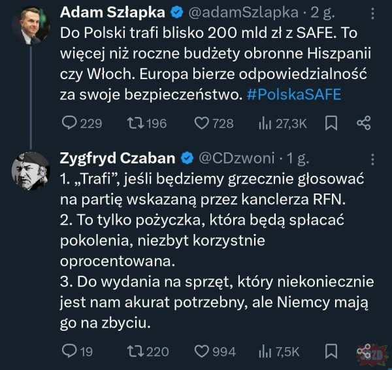
Task: Bookmark Zygfryd Czaban's reply
Action: pyautogui.click(x=331, y=352)
